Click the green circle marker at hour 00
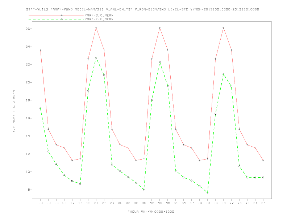Screen dimensions: 287x221 (x=41, y=108)
